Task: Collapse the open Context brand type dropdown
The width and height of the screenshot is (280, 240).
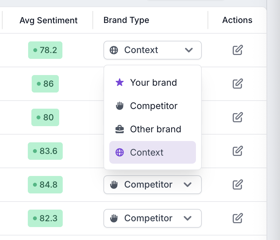Action: [x=153, y=50]
